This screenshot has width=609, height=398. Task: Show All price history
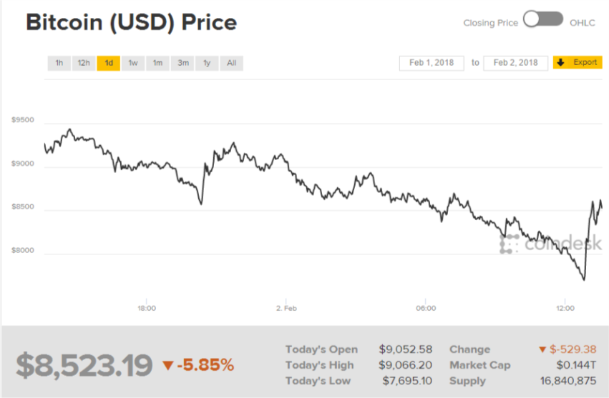tap(231, 63)
